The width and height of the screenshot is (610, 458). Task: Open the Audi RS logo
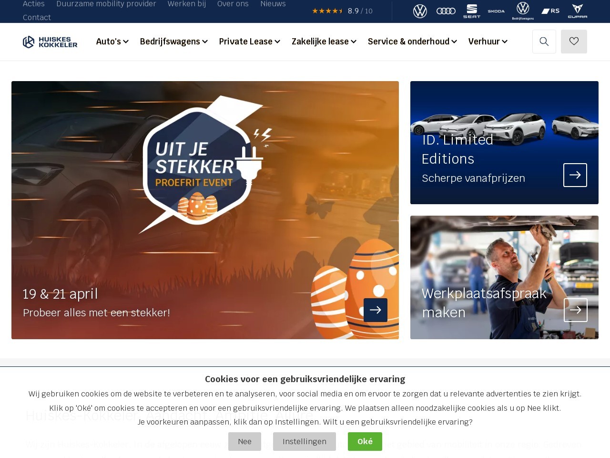[550, 11]
